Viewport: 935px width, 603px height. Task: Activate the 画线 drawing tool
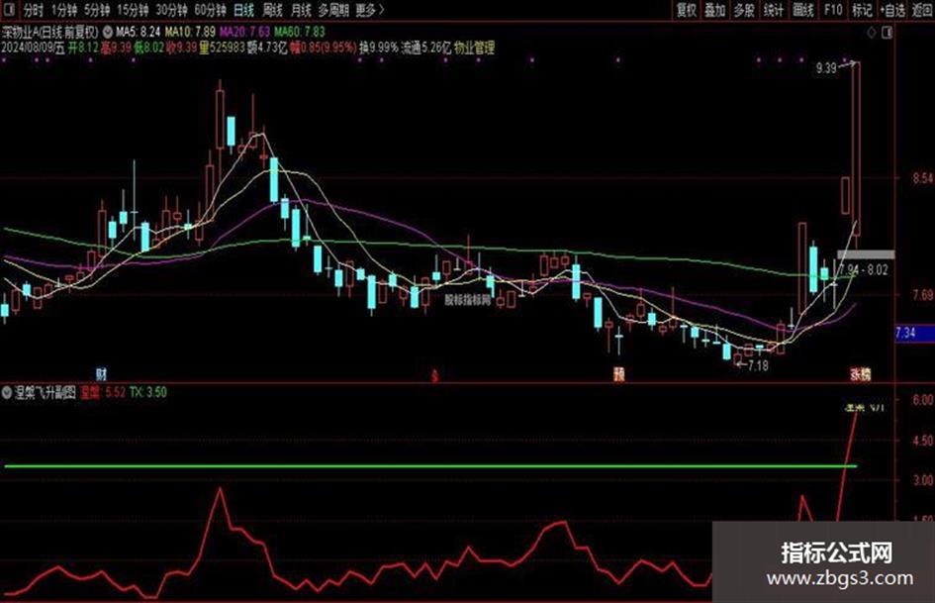(x=803, y=10)
